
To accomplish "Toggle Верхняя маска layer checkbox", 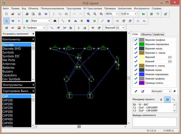I will (x=136, y=48).
